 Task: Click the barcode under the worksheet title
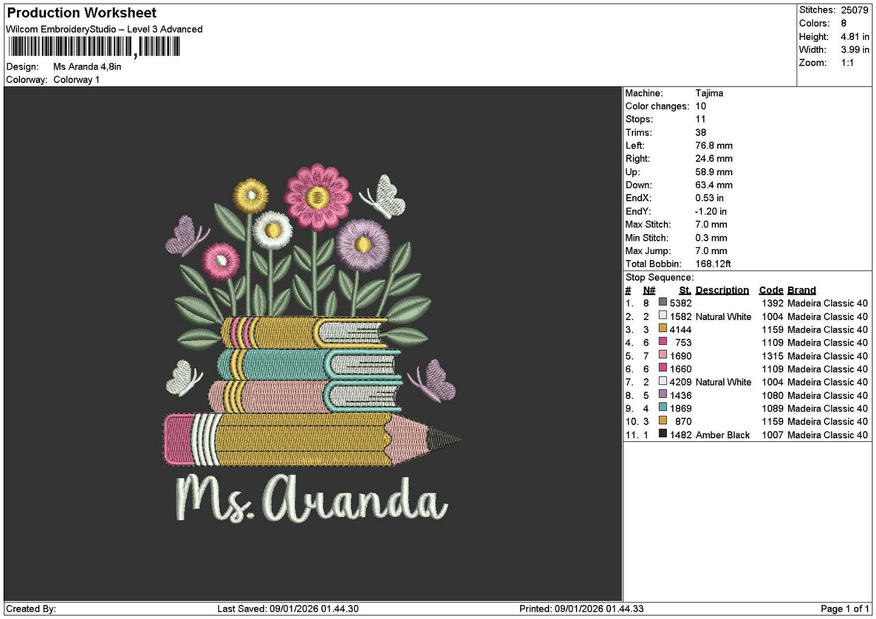(x=94, y=47)
